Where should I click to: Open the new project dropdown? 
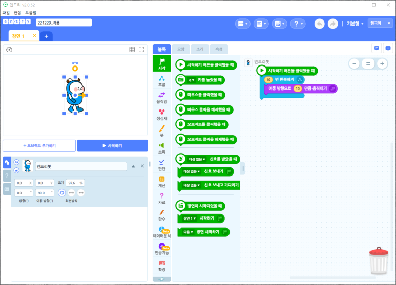click(243, 24)
